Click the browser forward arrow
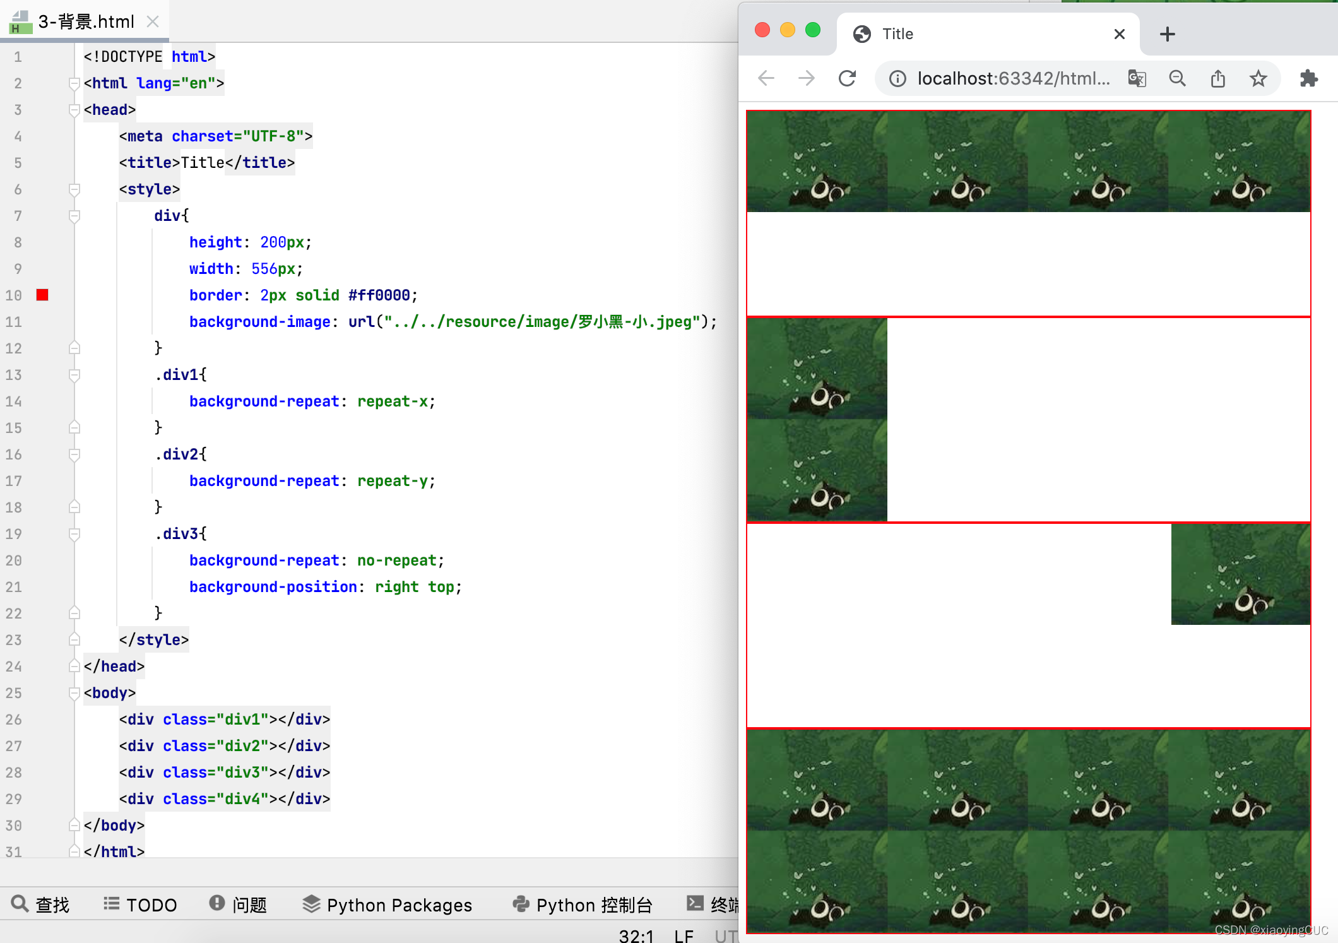1338x943 pixels. (x=807, y=78)
